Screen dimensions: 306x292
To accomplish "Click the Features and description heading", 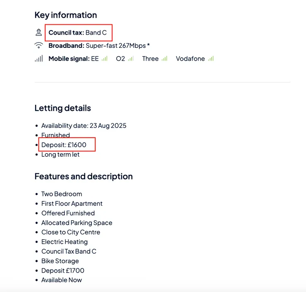I will click(84, 177).
